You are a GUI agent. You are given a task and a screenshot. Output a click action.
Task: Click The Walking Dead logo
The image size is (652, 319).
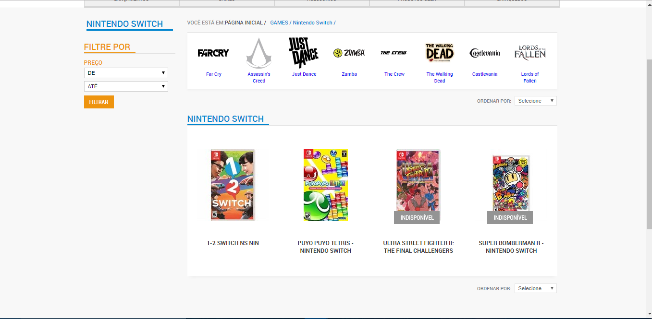pyautogui.click(x=440, y=53)
